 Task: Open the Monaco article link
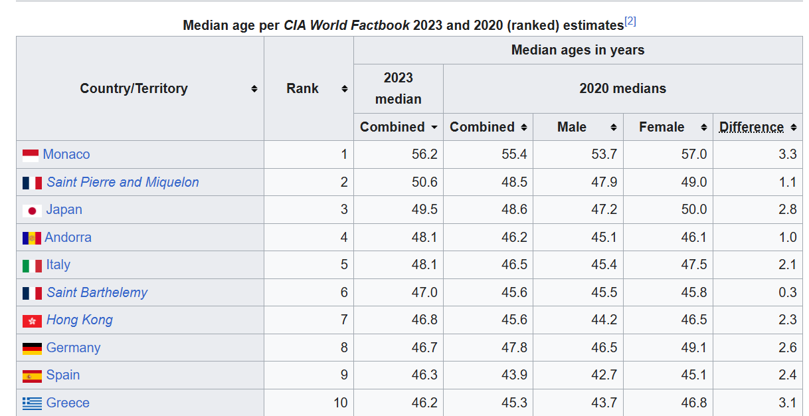(66, 154)
